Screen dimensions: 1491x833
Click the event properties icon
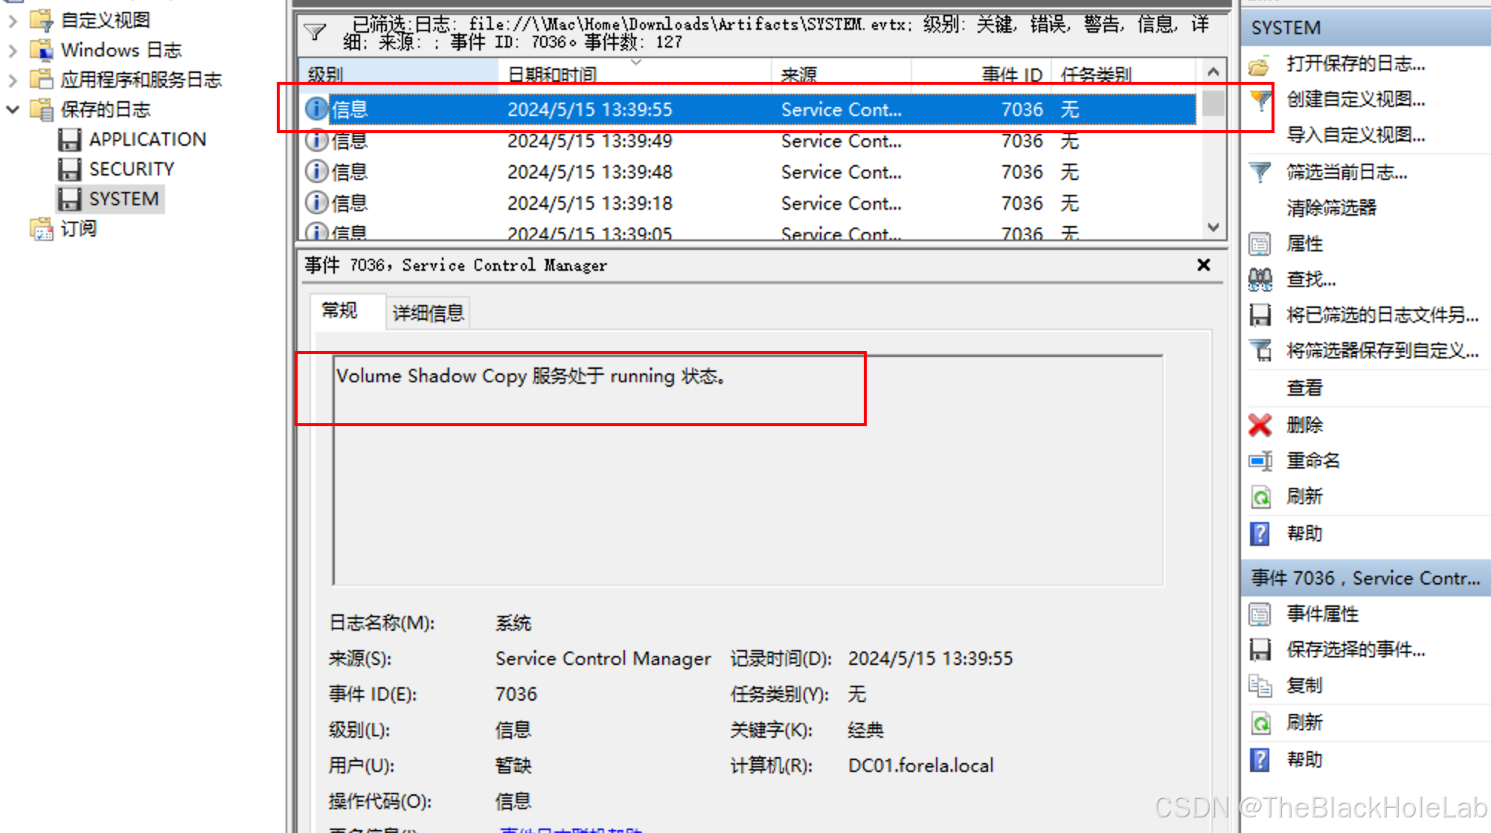[x=1259, y=614]
